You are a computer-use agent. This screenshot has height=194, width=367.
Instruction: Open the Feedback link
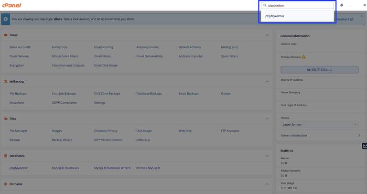pos(345,19)
